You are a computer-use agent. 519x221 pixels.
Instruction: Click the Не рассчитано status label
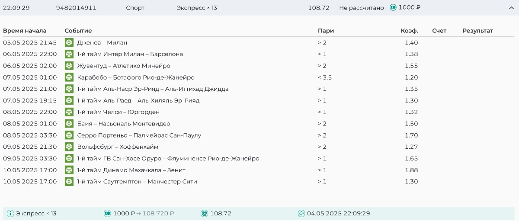click(361, 8)
